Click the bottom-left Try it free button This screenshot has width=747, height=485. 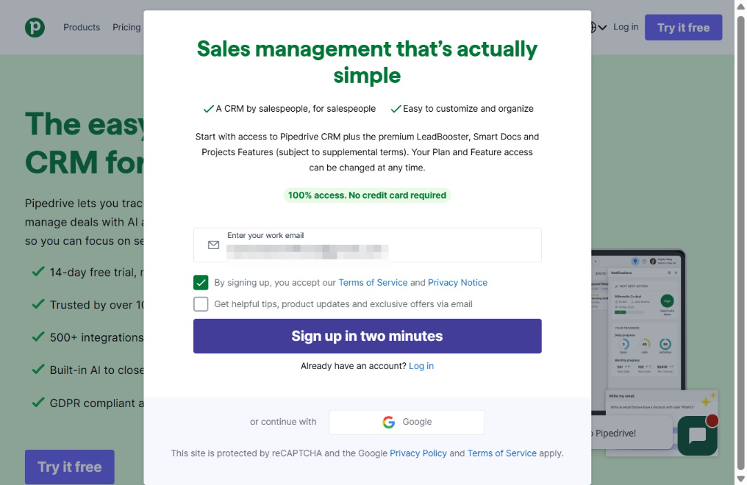(x=70, y=467)
